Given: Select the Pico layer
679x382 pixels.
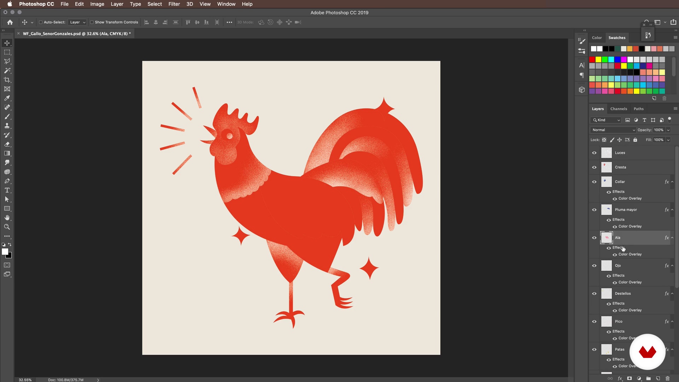Looking at the screenshot, I should (x=633, y=322).
